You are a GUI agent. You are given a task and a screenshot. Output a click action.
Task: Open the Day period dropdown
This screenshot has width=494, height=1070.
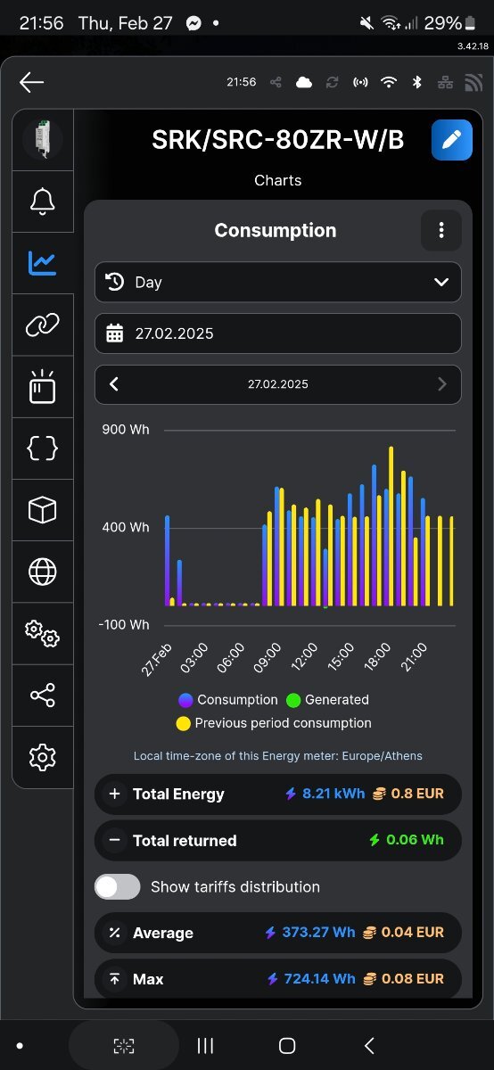point(278,282)
